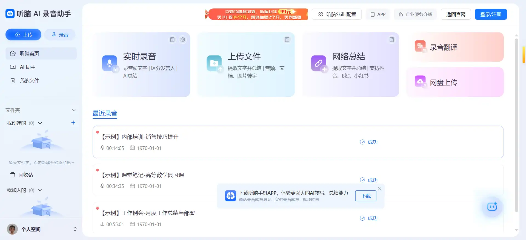Click the 听脑首页 home icon
The height and width of the screenshot is (240, 526).
[x=13, y=54]
